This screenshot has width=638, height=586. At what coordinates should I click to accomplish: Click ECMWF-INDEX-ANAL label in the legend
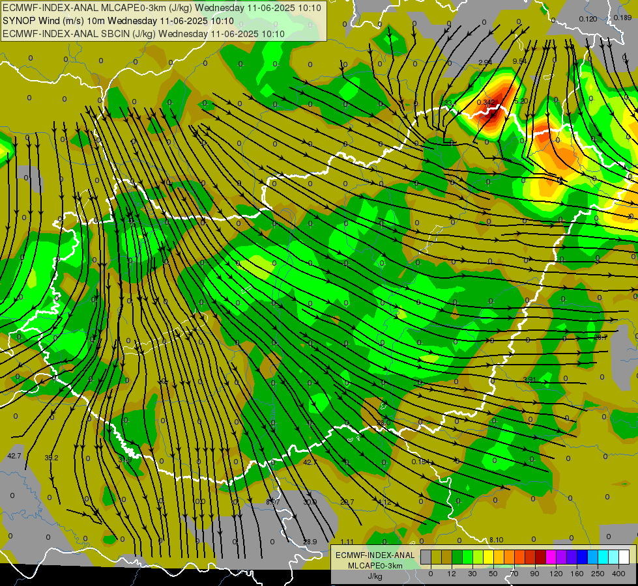[x=375, y=555]
